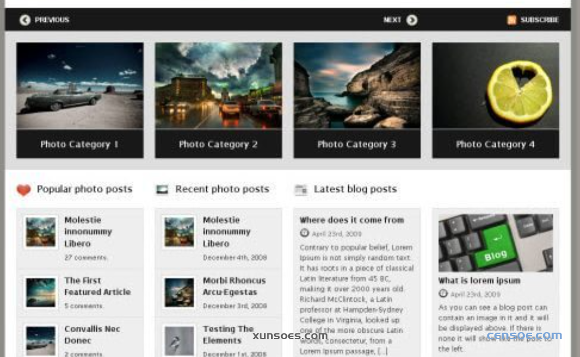Open What is lorem ipsum blog post
The width and height of the screenshot is (580, 357).
pyautogui.click(x=479, y=280)
